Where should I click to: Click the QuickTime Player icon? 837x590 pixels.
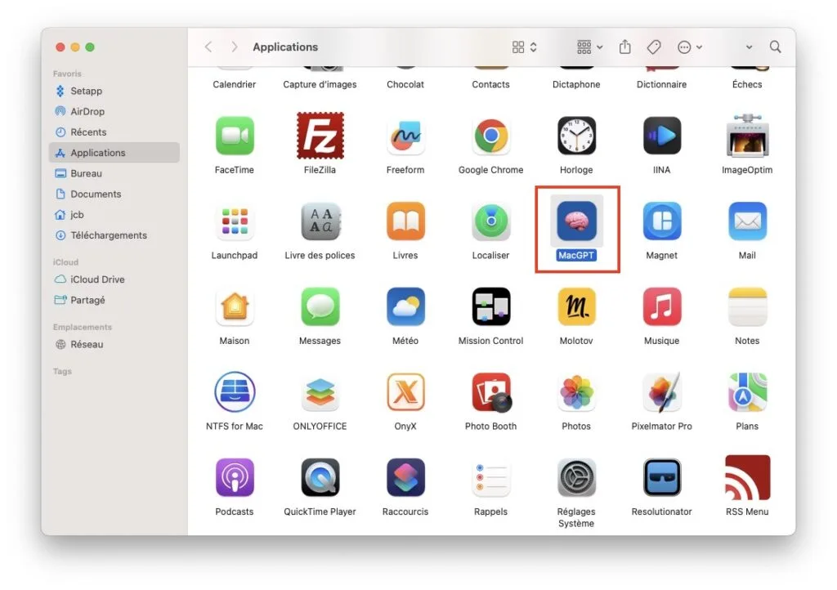320,477
